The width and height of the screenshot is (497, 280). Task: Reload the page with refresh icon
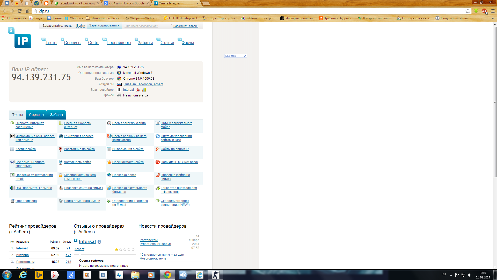(19, 11)
